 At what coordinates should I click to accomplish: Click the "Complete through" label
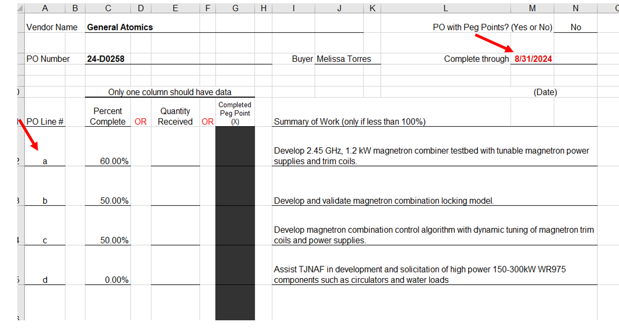(476, 59)
